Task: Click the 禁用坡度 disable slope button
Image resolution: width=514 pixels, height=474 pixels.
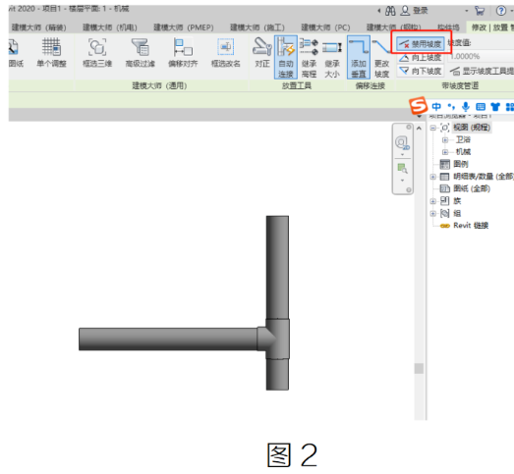Action: [421, 43]
